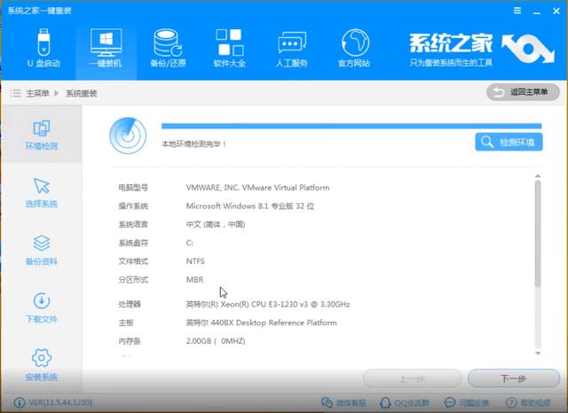The height and width of the screenshot is (413, 568).
Task: Click the environment detection progress bar
Action: [351, 126]
